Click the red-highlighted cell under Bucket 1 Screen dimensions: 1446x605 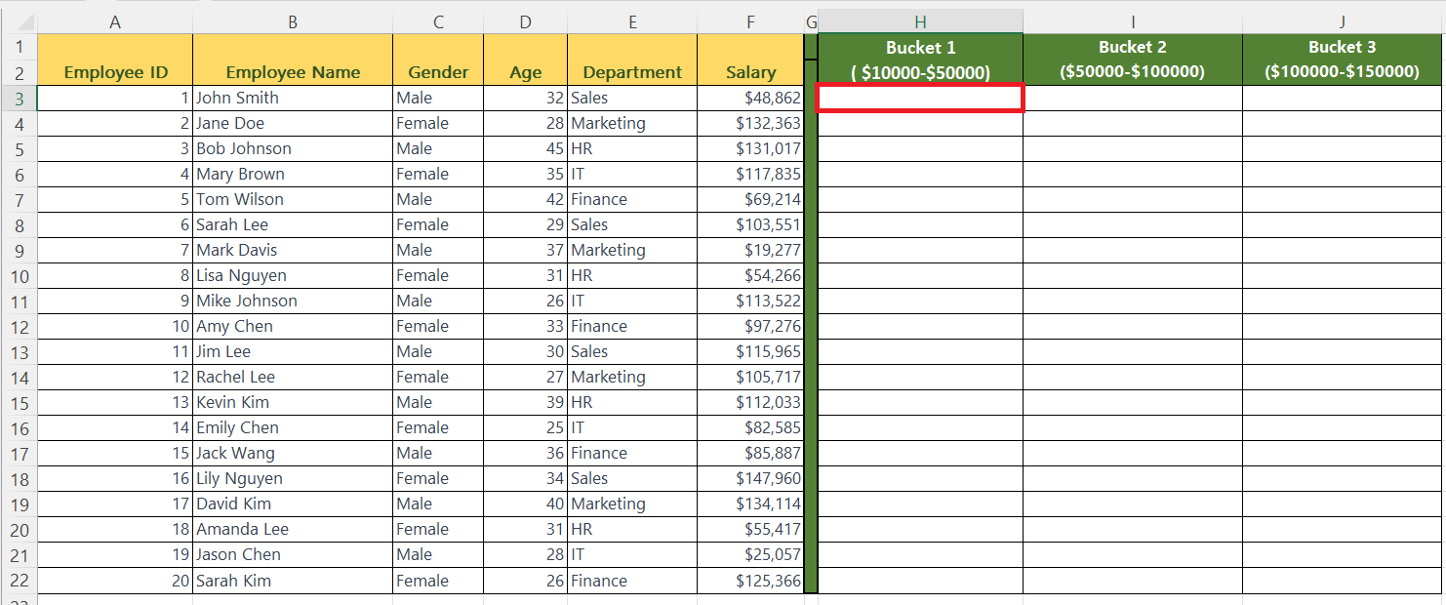point(919,98)
